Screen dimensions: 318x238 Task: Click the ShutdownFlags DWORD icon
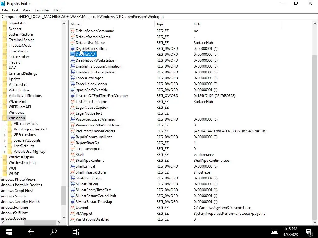73,178
